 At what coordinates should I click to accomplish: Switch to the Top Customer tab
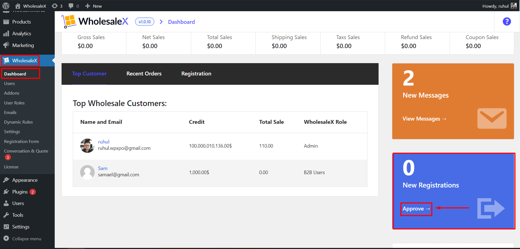[89, 74]
